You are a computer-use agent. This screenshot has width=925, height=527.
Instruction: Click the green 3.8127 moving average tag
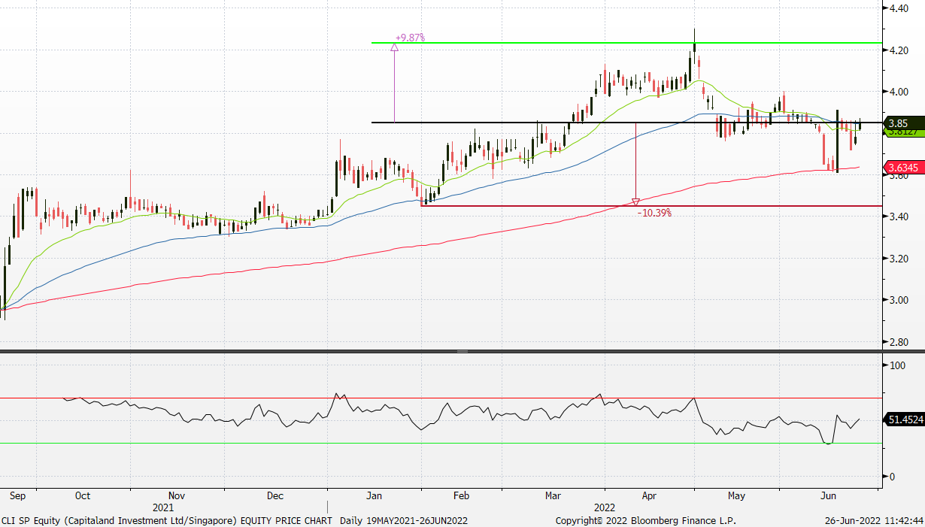pyautogui.click(x=905, y=132)
